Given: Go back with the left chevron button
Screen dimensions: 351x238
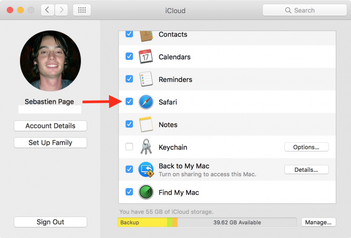Looking at the screenshot, I should point(48,10).
